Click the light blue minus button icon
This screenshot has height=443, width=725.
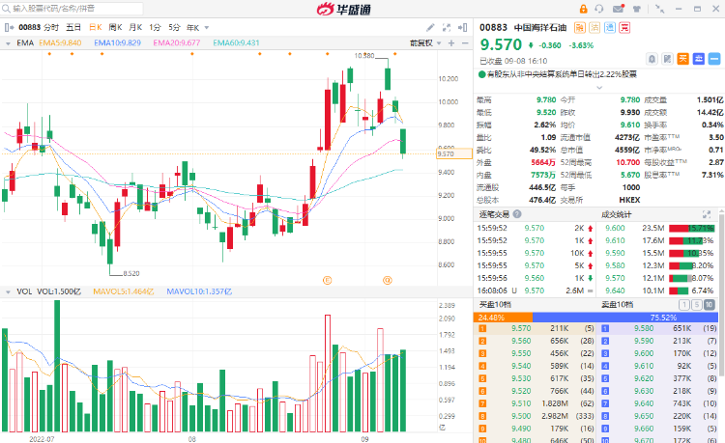pos(714,59)
